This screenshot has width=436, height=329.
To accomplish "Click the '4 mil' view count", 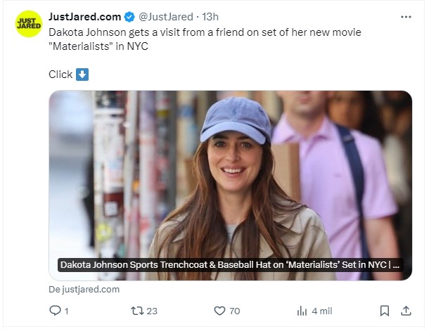I will click(322, 311).
